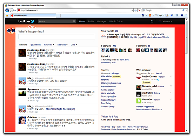
Task: Open the Twitter for iPad link
Action: [109, 116]
